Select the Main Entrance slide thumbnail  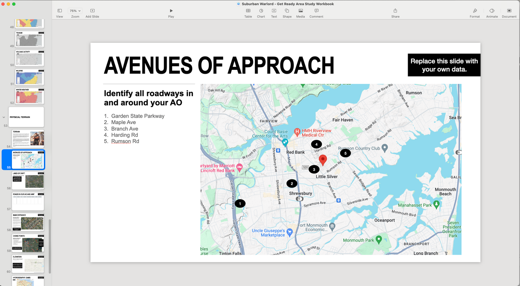coord(28,222)
